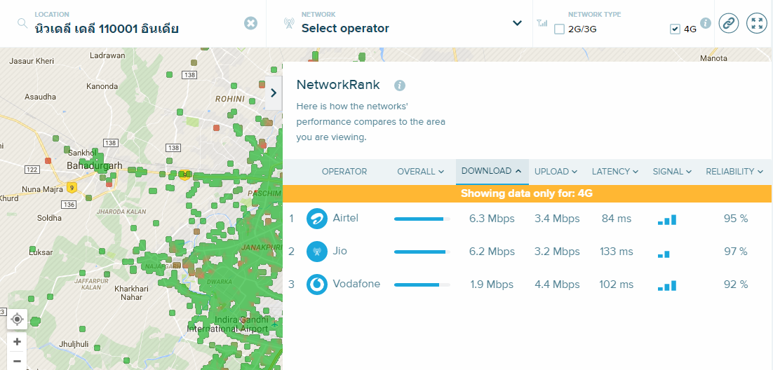Enable the 2G/3G checkbox
This screenshot has height=370, width=773.
pyautogui.click(x=559, y=29)
